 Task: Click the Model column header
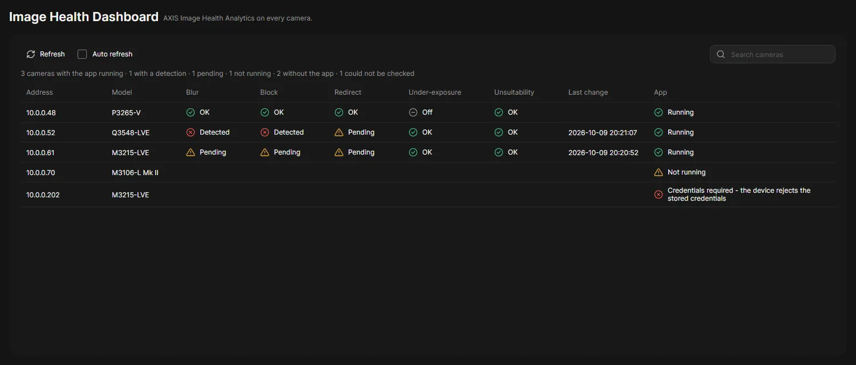click(x=122, y=92)
